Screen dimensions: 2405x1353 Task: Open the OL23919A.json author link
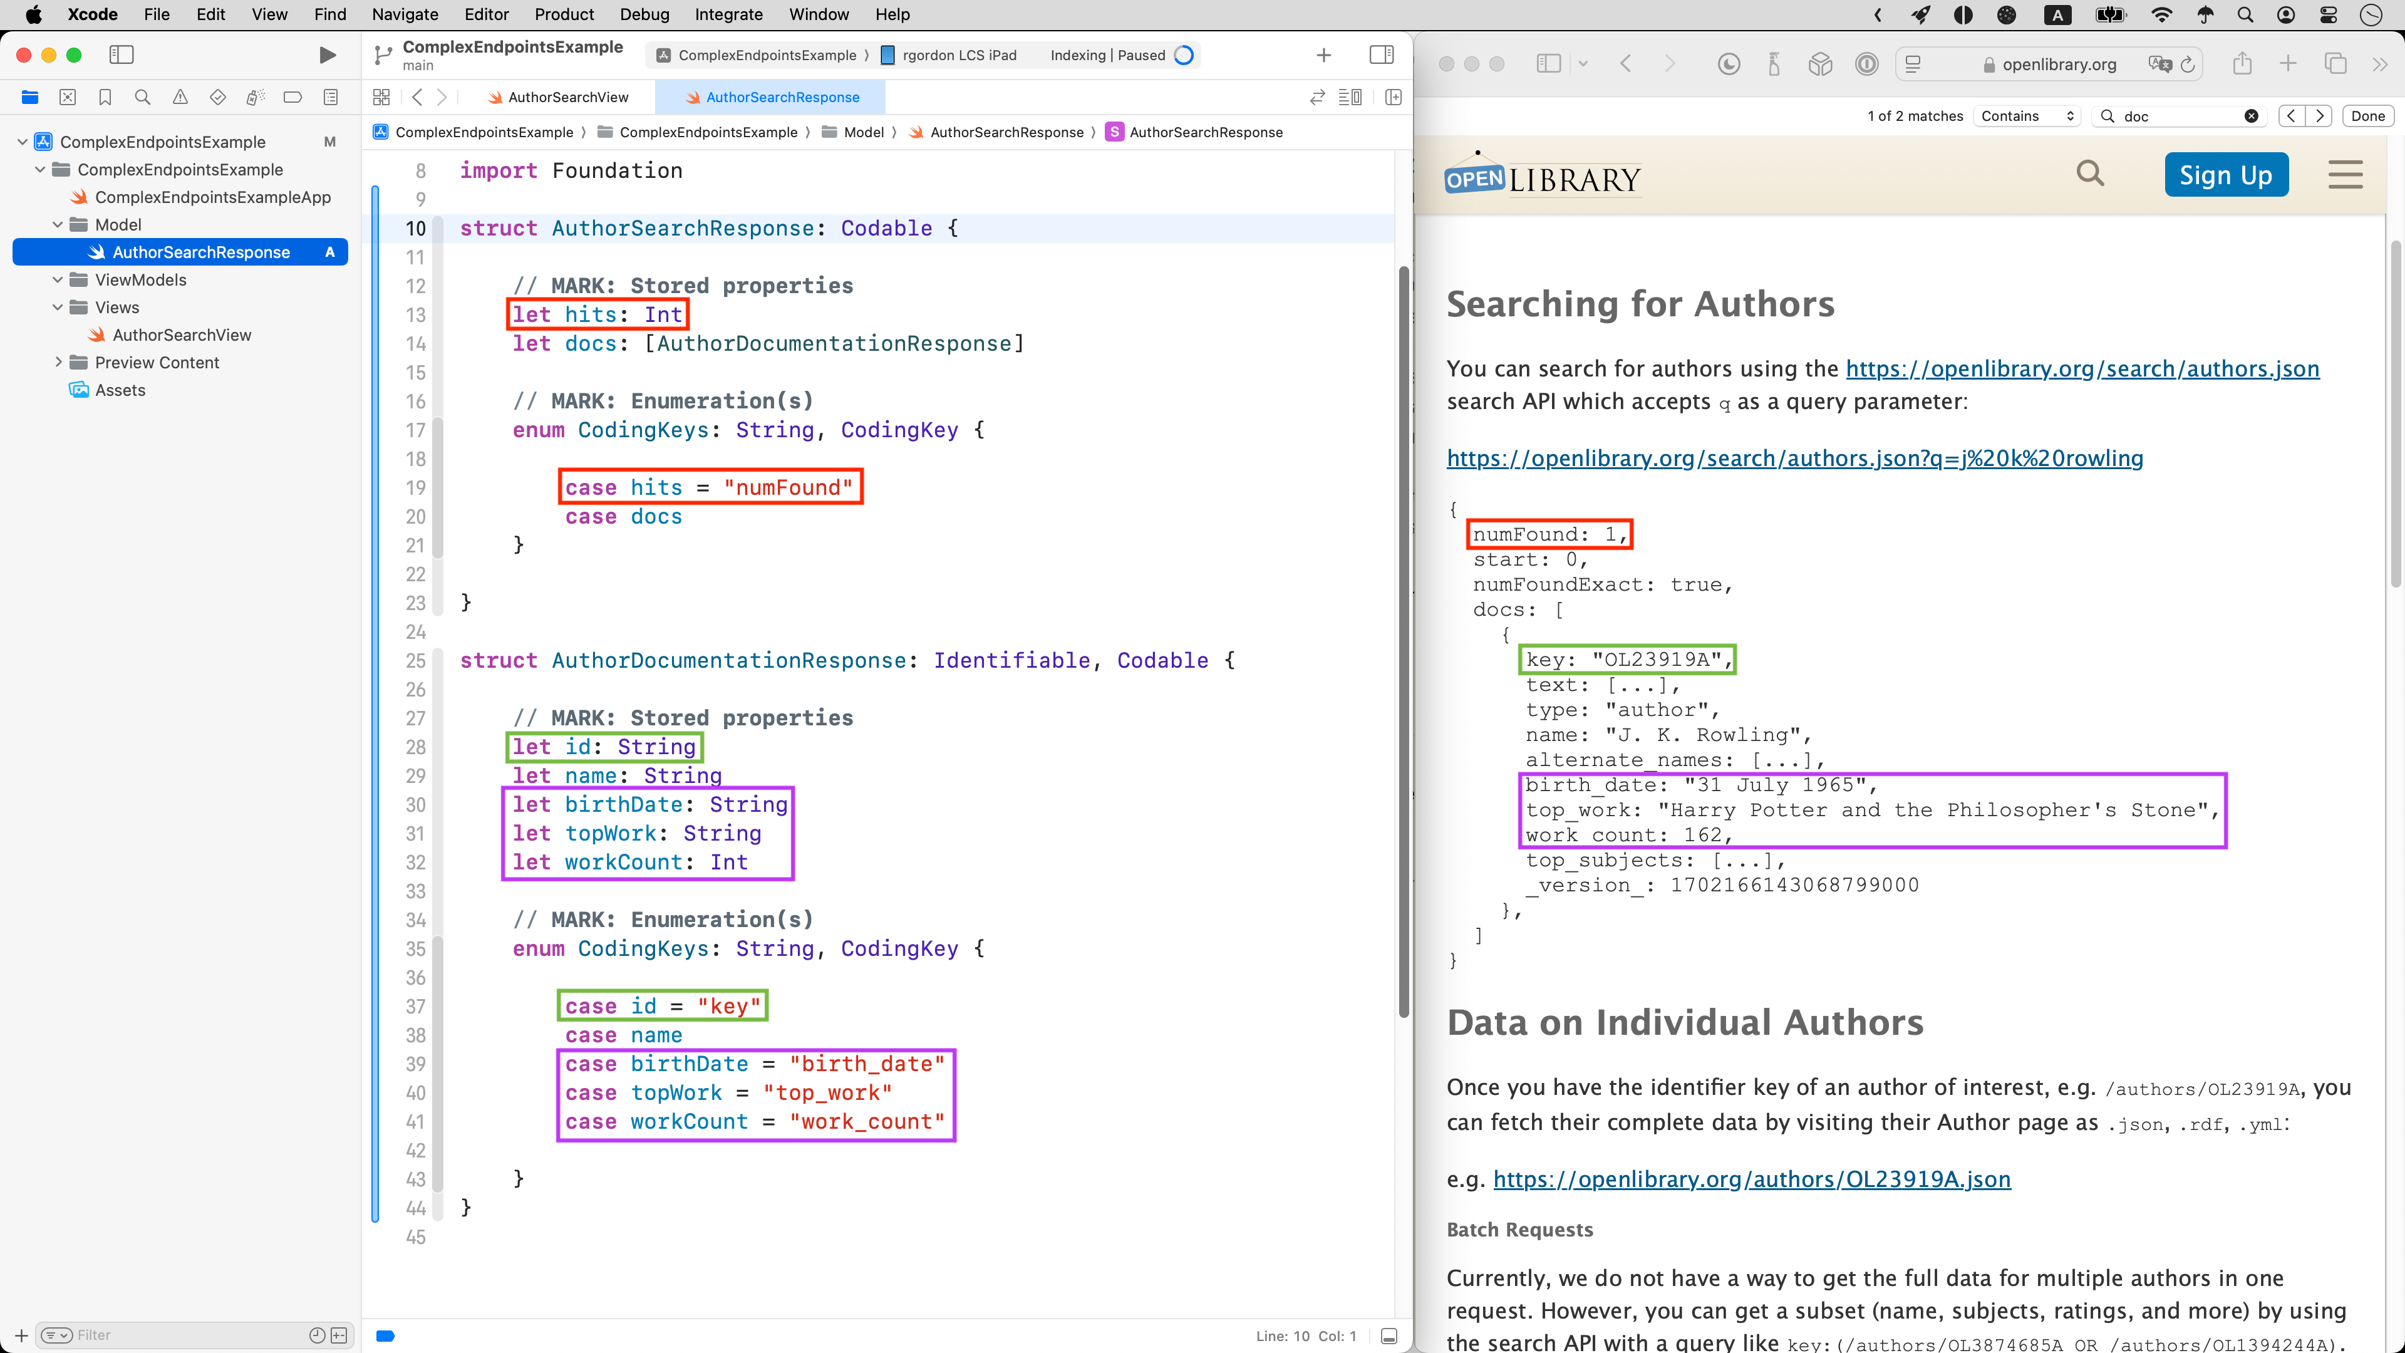pyautogui.click(x=1752, y=1179)
